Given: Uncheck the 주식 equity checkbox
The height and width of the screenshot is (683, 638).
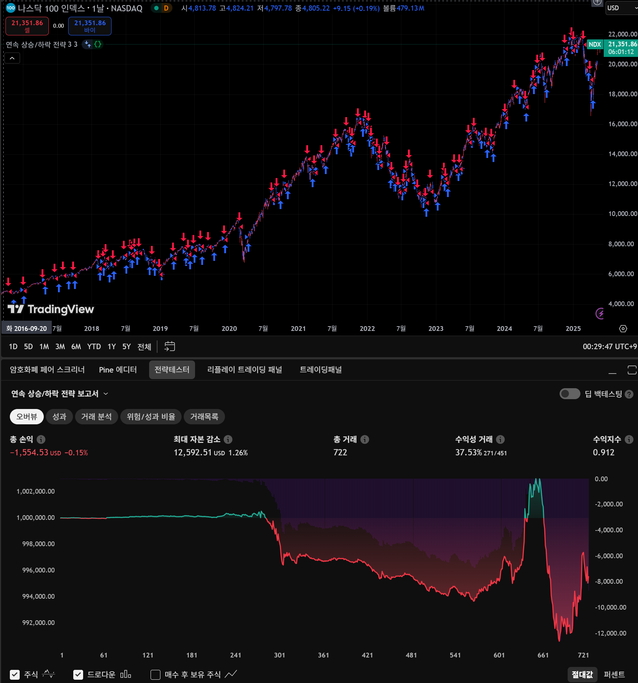Looking at the screenshot, I should tap(15, 675).
